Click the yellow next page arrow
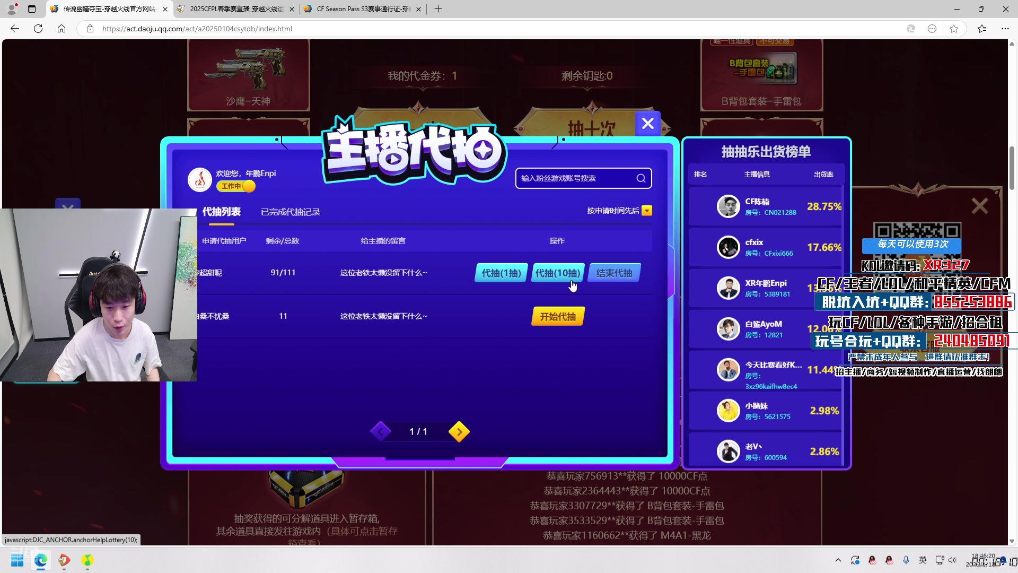The width and height of the screenshot is (1018, 573). coord(459,432)
